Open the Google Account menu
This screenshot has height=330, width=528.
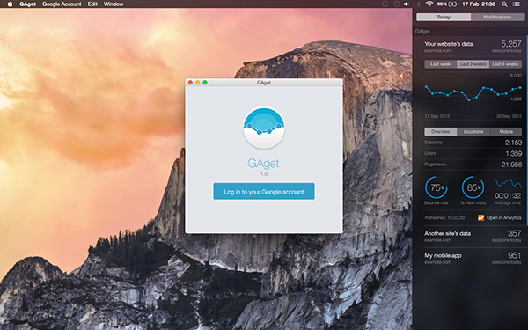point(62,4)
